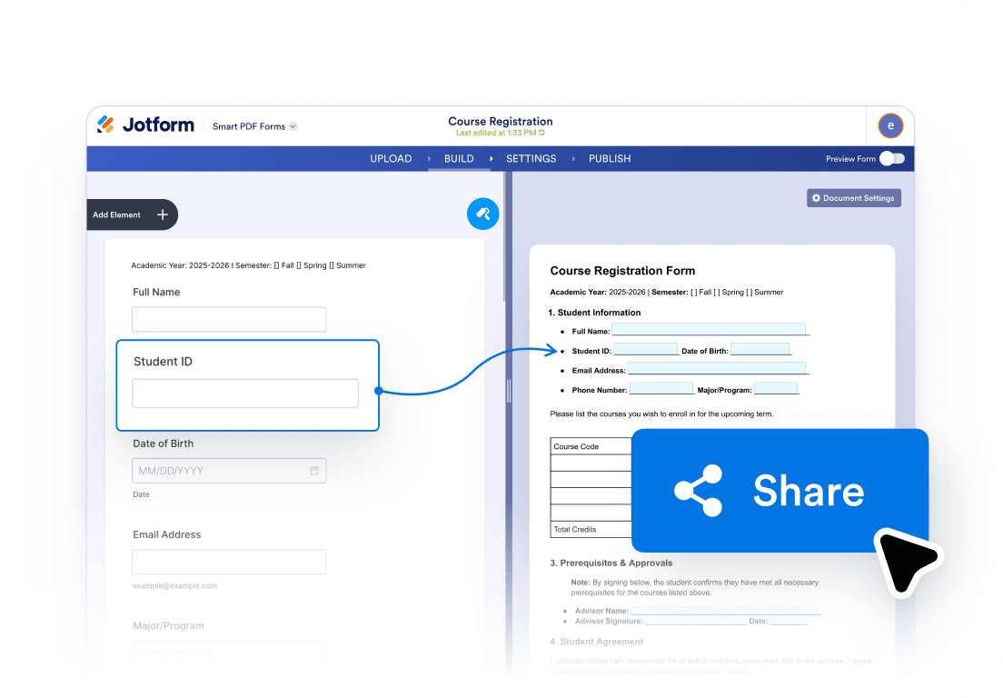Toggle the Preview Form switch
Viewport: 1003px width, 698px height.
pos(892,159)
